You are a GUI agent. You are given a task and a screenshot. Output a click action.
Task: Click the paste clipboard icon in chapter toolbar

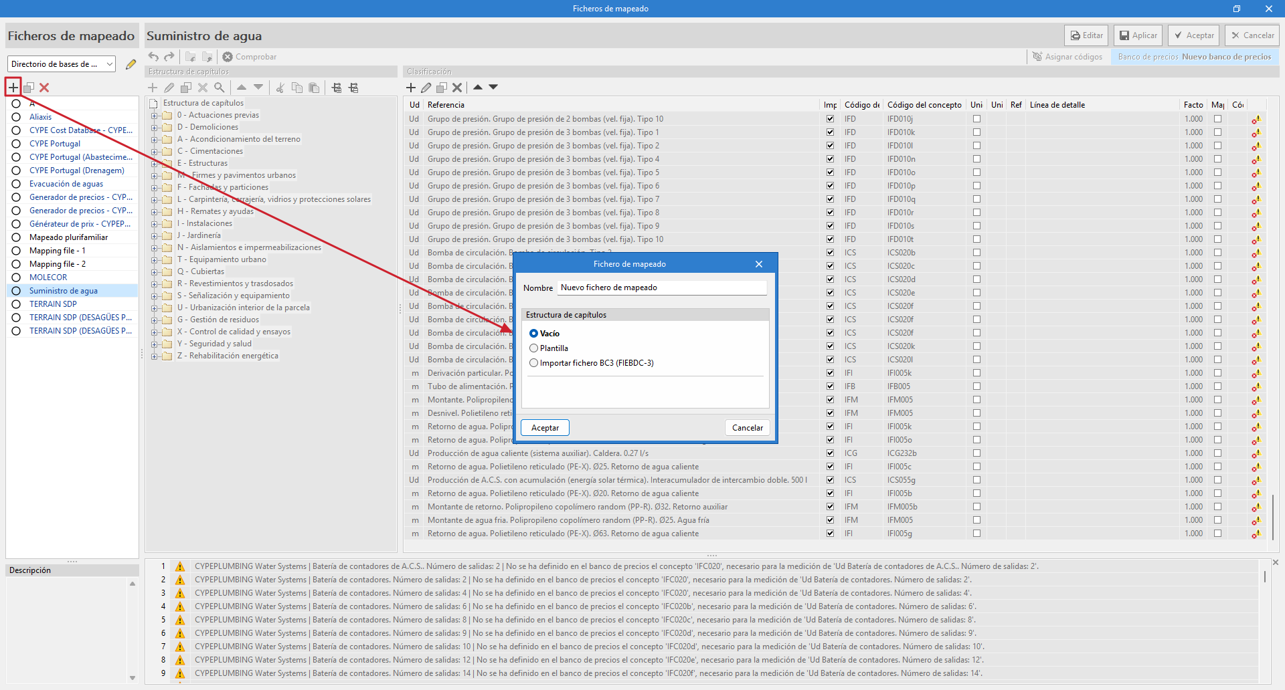pos(314,88)
